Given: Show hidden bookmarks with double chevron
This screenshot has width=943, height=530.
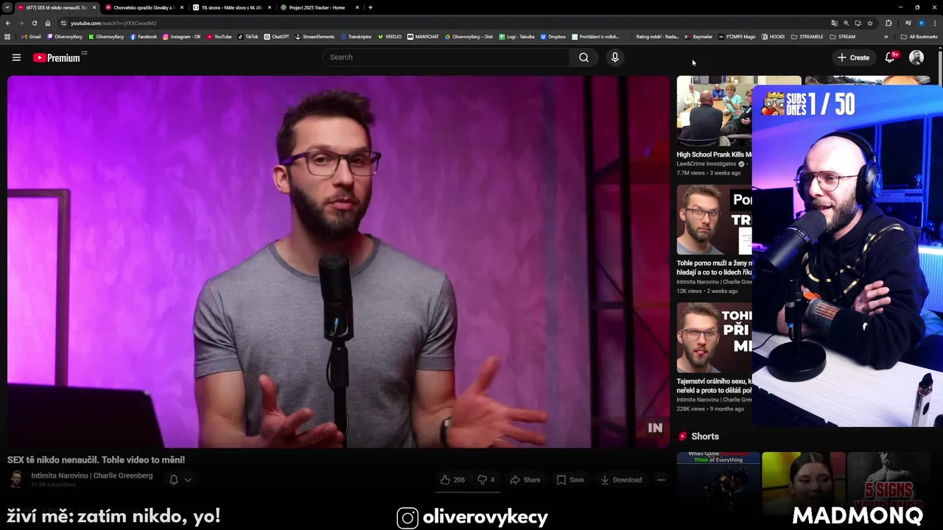Looking at the screenshot, I should click(x=886, y=36).
